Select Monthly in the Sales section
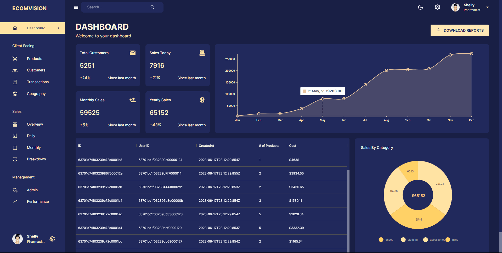 click(x=34, y=148)
